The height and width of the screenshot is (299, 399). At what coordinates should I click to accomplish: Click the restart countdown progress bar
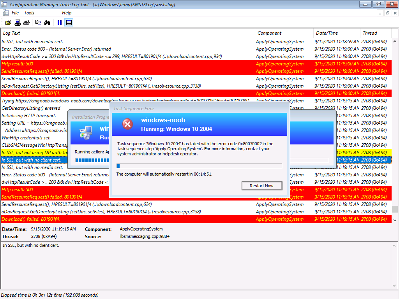coord(199,166)
